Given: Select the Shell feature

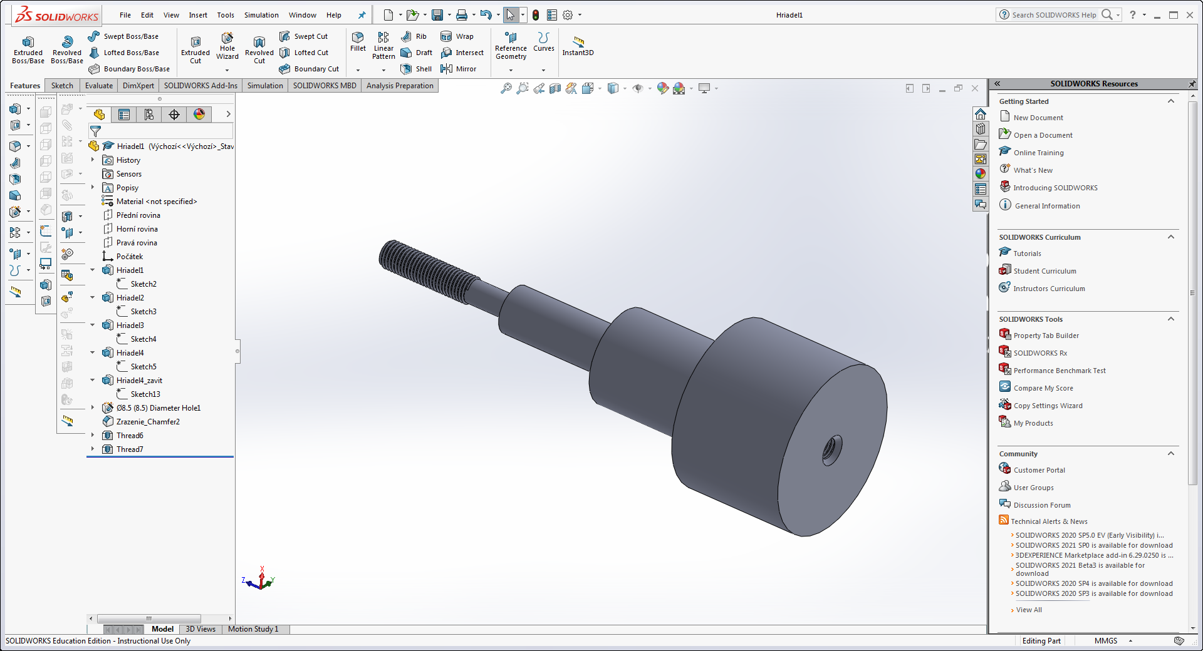Looking at the screenshot, I should pyautogui.click(x=417, y=69).
